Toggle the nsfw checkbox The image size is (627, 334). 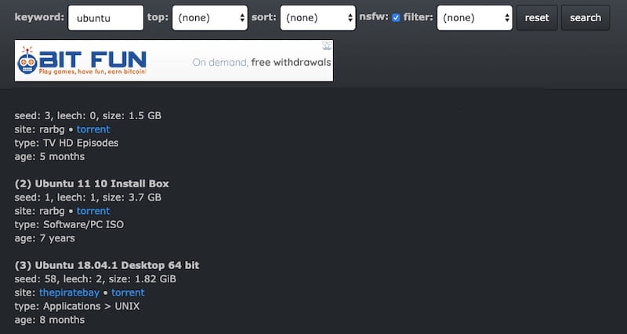coord(396,18)
